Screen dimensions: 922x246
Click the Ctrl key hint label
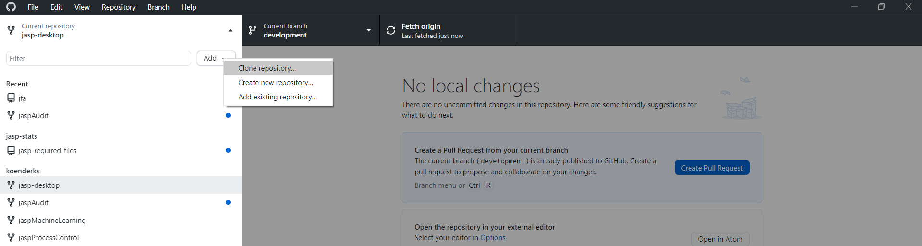[474, 185]
